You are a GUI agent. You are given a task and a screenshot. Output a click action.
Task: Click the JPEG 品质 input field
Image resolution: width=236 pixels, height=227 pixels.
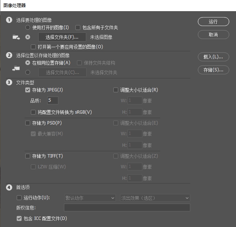coord(52,100)
